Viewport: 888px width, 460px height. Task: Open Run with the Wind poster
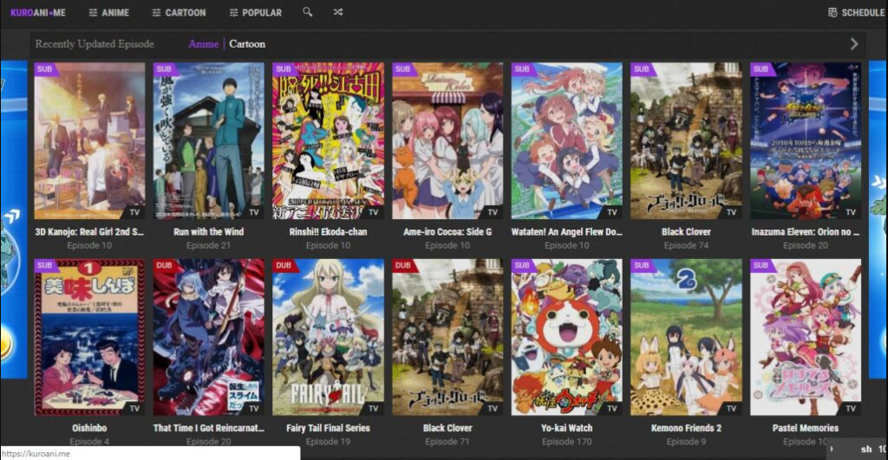pyautogui.click(x=208, y=141)
